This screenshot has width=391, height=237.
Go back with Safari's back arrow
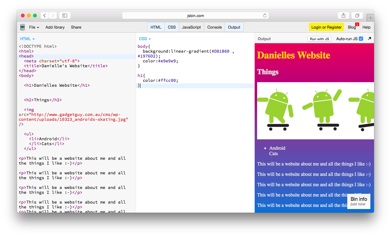click(45, 16)
